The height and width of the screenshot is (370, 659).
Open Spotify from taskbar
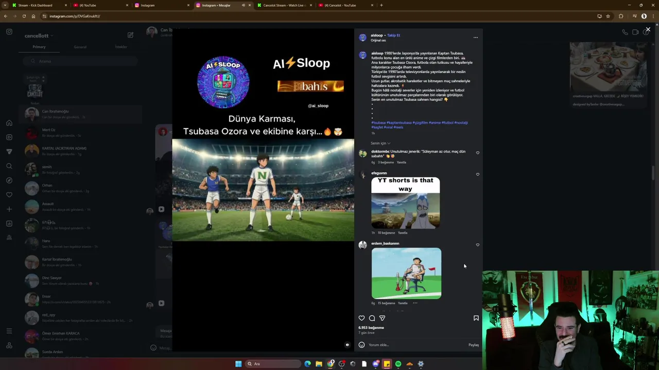(398, 364)
